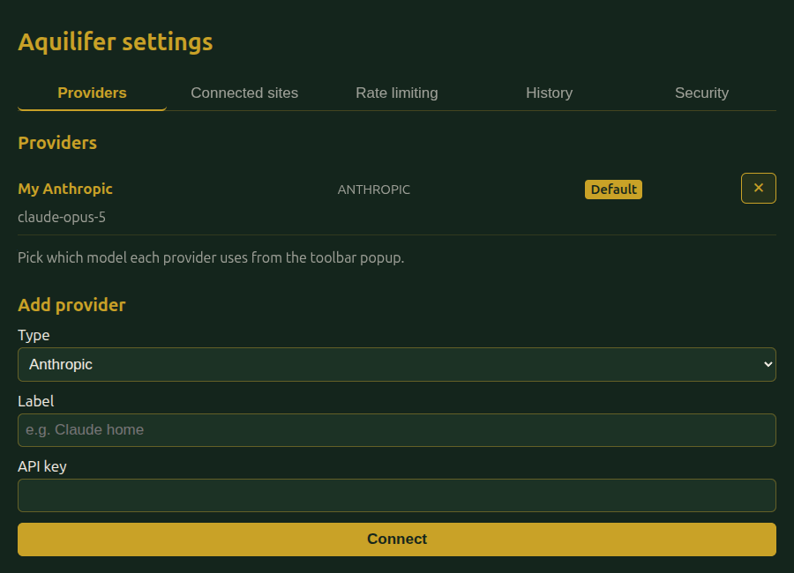Select the My Anthropic provider name
Image resolution: width=794 pixels, height=573 pixels.
pyautogui.click(x=65, y=189)
